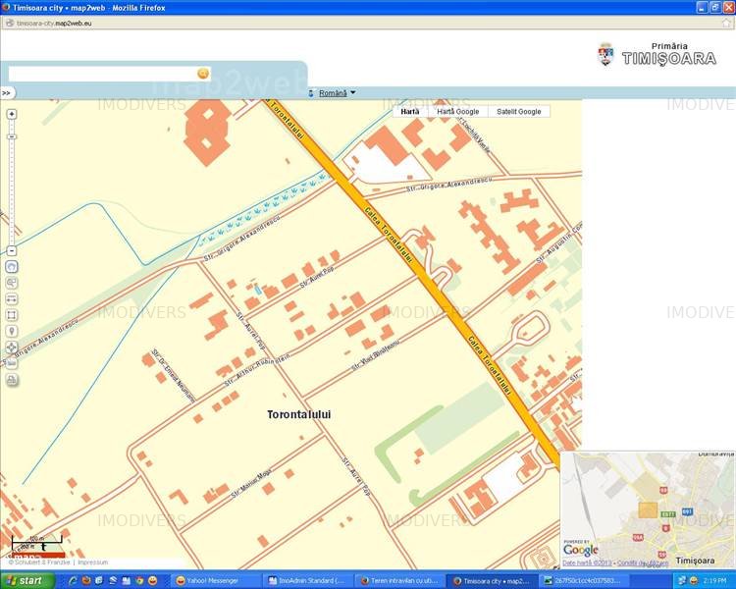Click the print map icon
Image resolution: width=736 pixels, height=589 pixels.
(12, 379)
